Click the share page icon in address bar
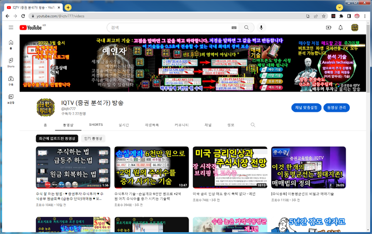 tap(316, 16)
